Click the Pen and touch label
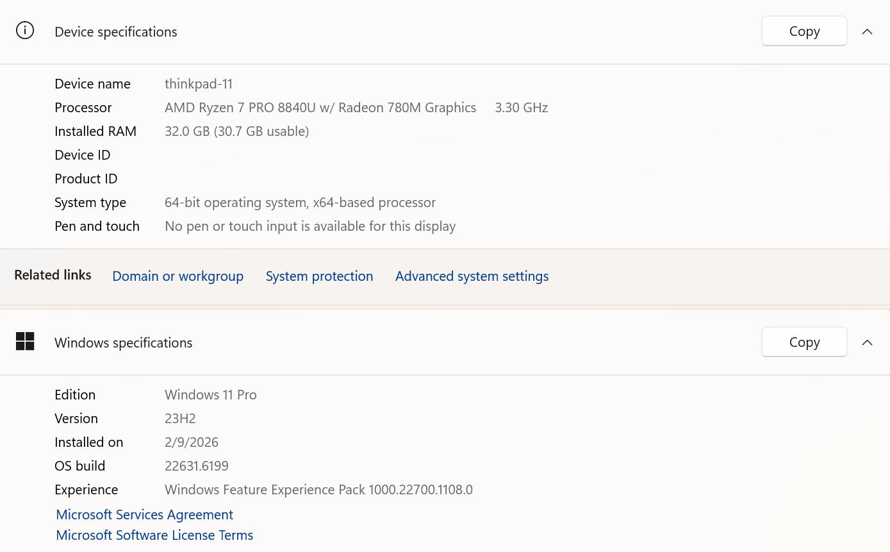This screenshot has height=552, width=890. coord(97,226)
